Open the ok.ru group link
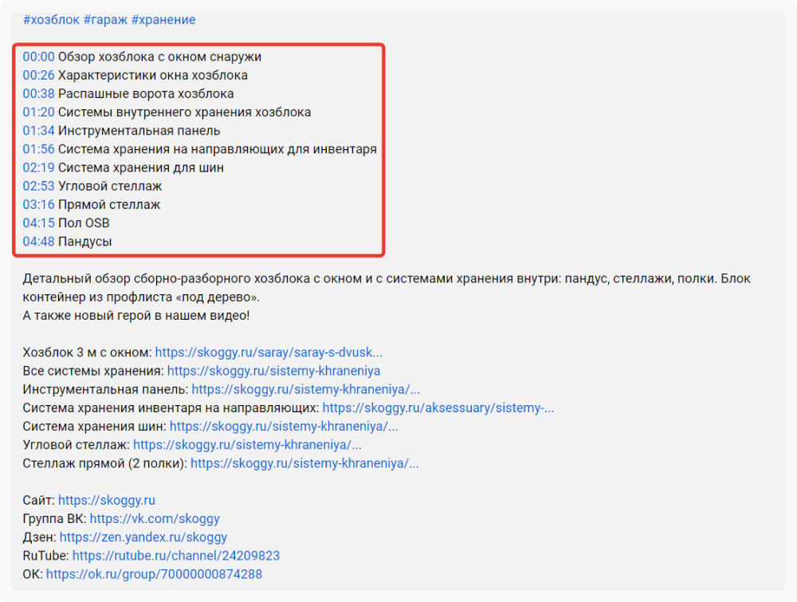The width and height of the screenshot is (797, 602). [154, 574]
